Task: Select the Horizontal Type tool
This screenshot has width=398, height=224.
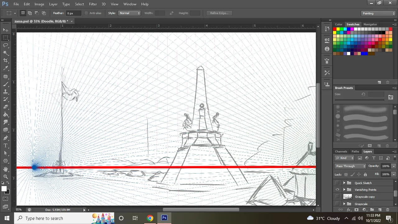Action: coord(6,146)
